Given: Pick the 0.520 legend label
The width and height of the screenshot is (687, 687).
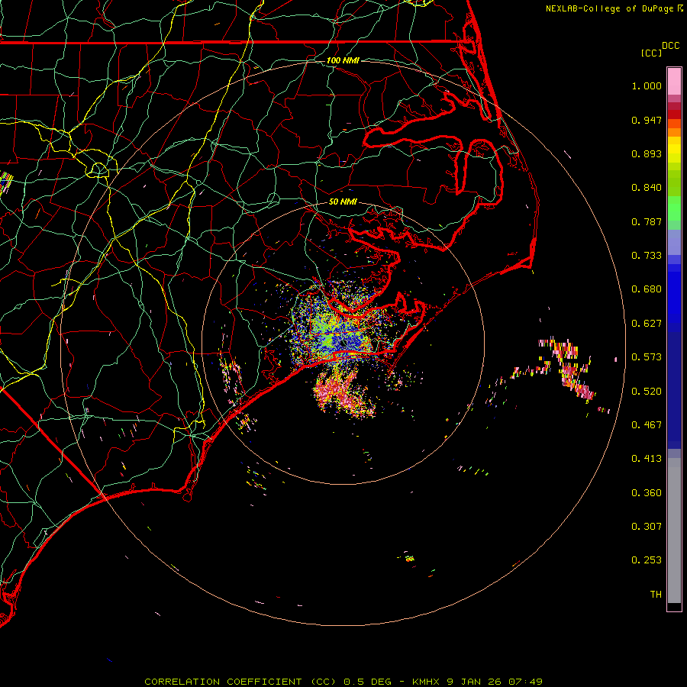Looking at the screenshot, I should coord(647,392).
